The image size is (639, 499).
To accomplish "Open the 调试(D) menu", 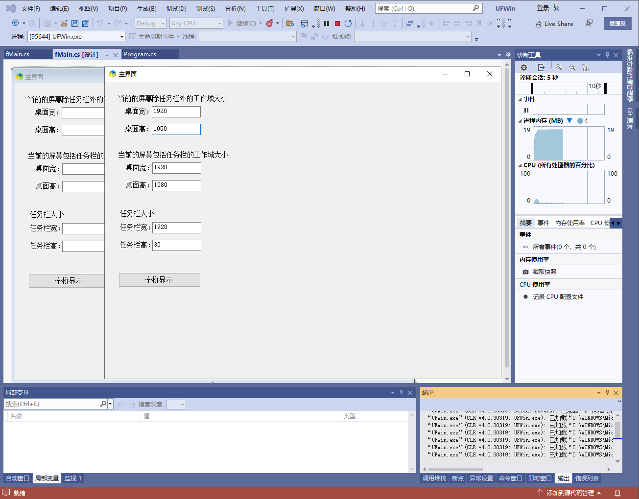I will (176, 9).
